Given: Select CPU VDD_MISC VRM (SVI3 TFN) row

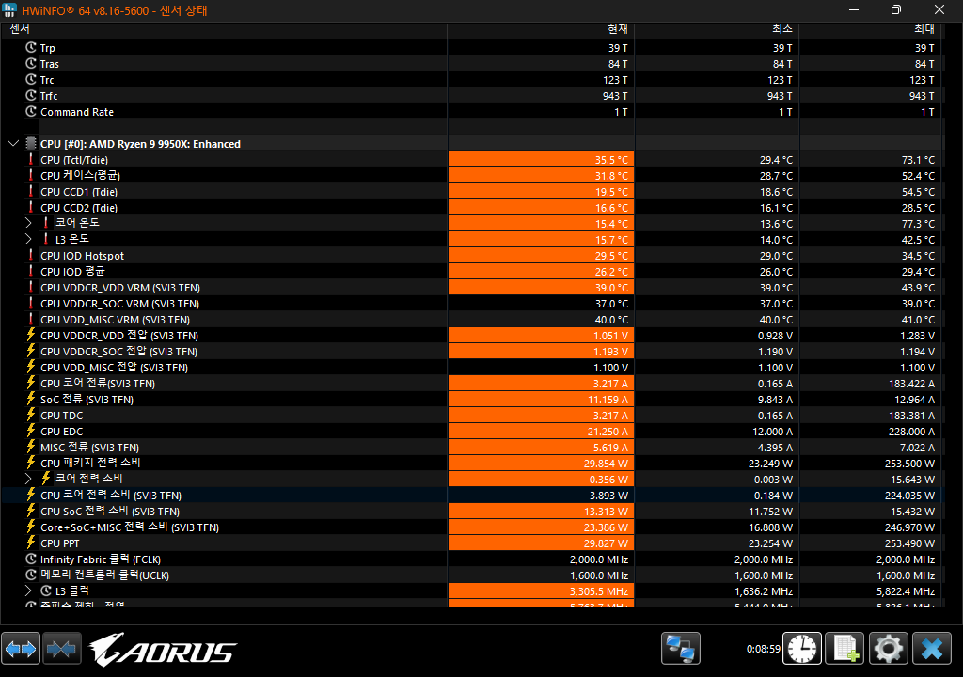Looking at the screenshot, I should [x=471, y=319].
